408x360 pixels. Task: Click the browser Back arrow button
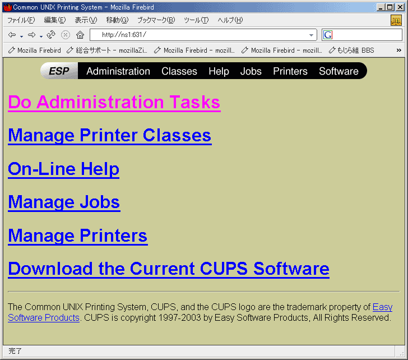(12, 35)
